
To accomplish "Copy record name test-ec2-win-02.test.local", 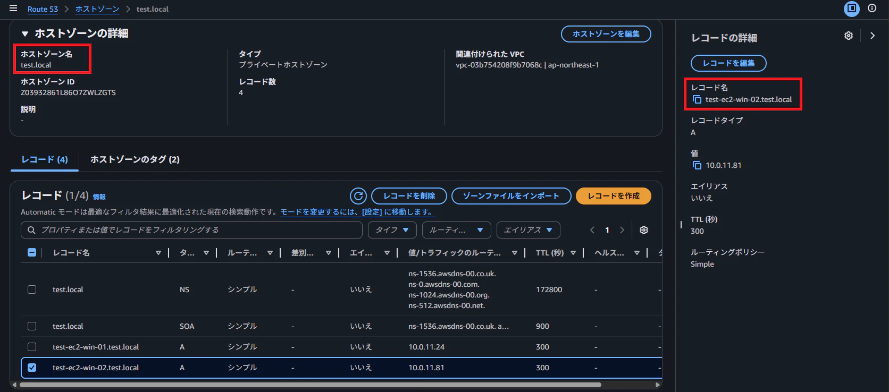I will pyautogui.click(x=697, y=99).
